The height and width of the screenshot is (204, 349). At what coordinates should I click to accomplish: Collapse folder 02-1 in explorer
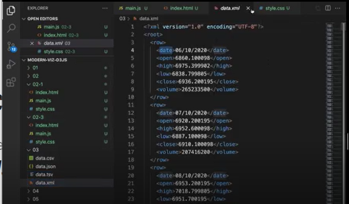pyautogui.click(x=38, y=84)
